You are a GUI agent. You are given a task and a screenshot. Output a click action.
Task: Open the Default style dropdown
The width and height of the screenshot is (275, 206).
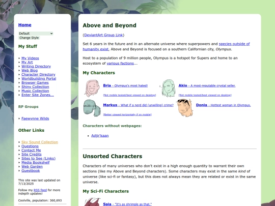point(36,34)
